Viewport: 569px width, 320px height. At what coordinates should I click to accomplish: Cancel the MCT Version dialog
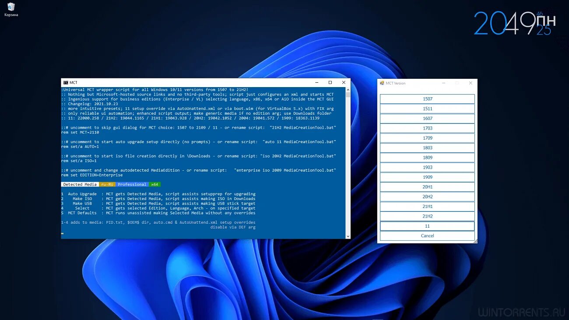(x=427, y=236)
